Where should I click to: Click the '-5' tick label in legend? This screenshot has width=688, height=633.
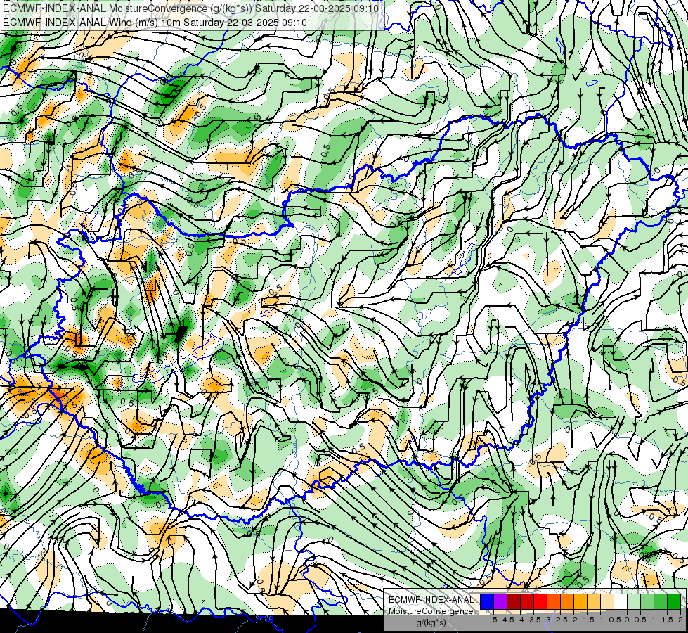(x=493, y=620)
